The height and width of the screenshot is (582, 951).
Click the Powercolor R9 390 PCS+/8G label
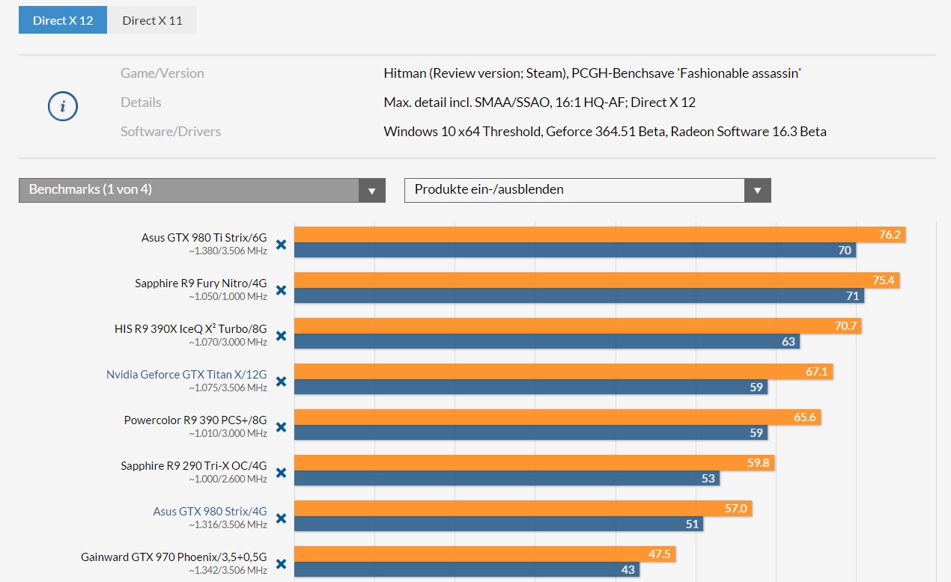pos(195,420)
